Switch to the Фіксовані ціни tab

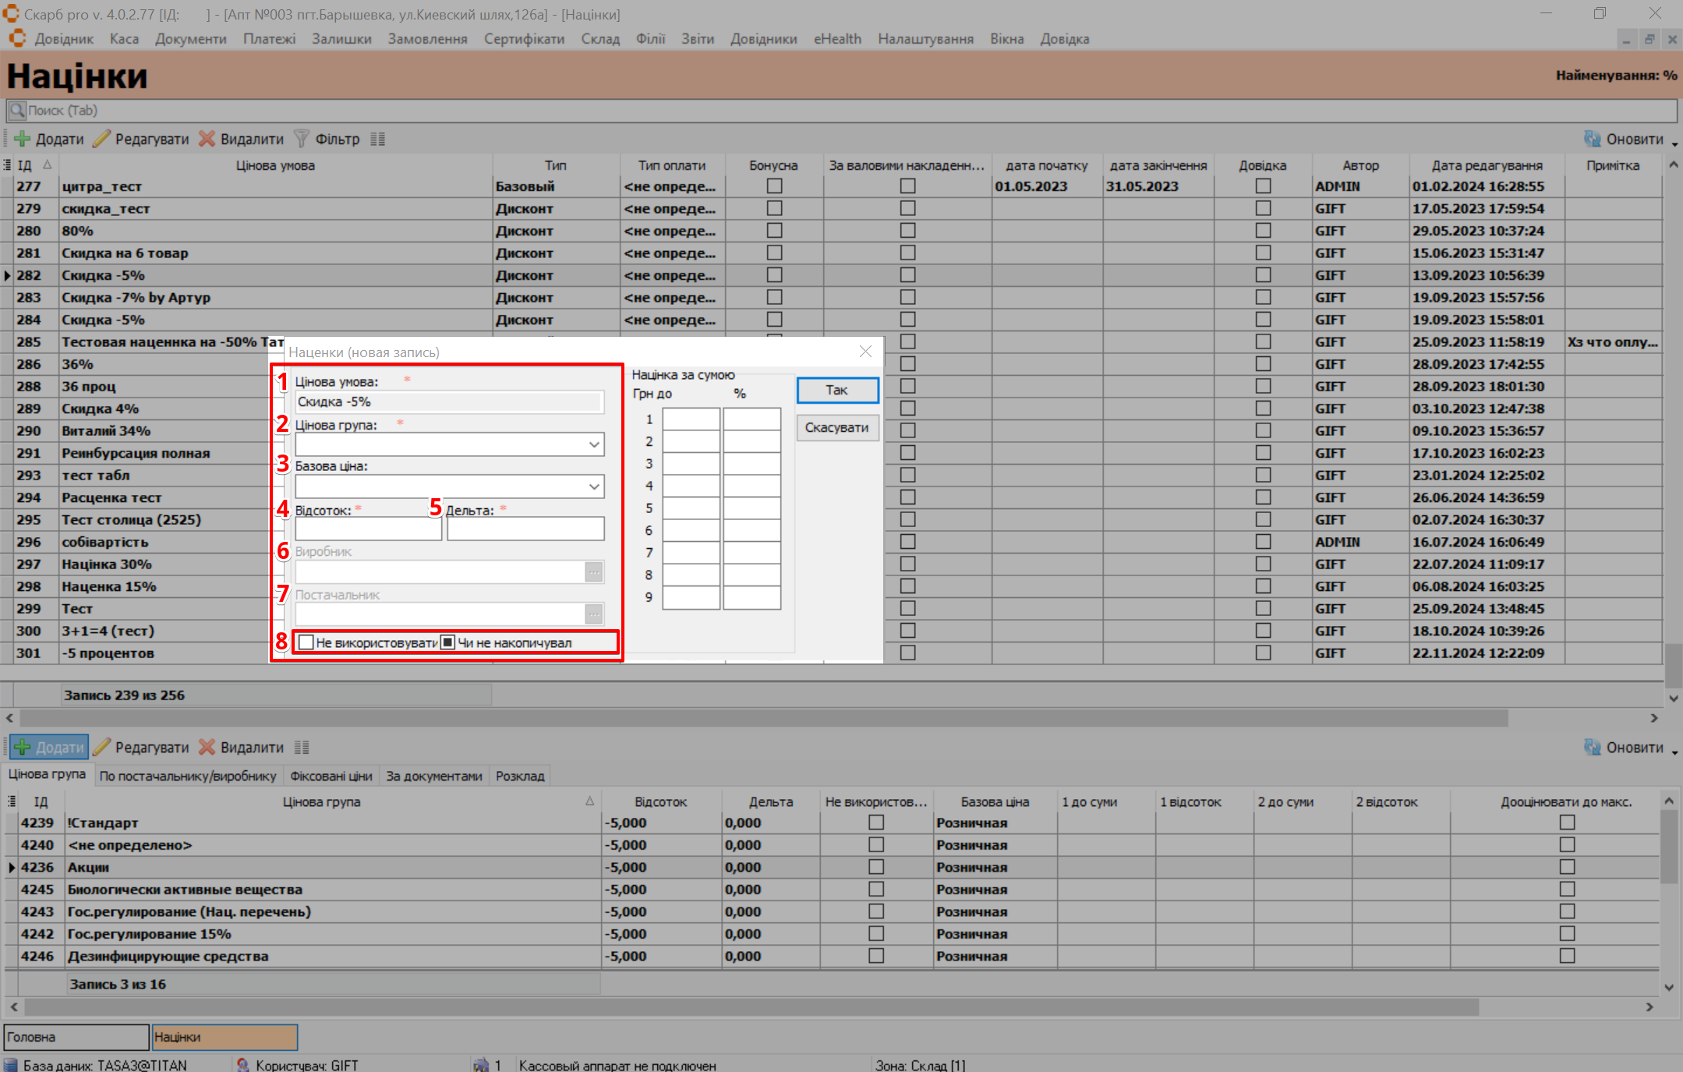pyautogui.click(x=331, y=776)
